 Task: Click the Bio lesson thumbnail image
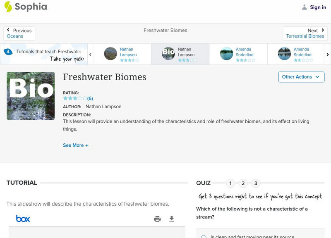coord(30,95)
